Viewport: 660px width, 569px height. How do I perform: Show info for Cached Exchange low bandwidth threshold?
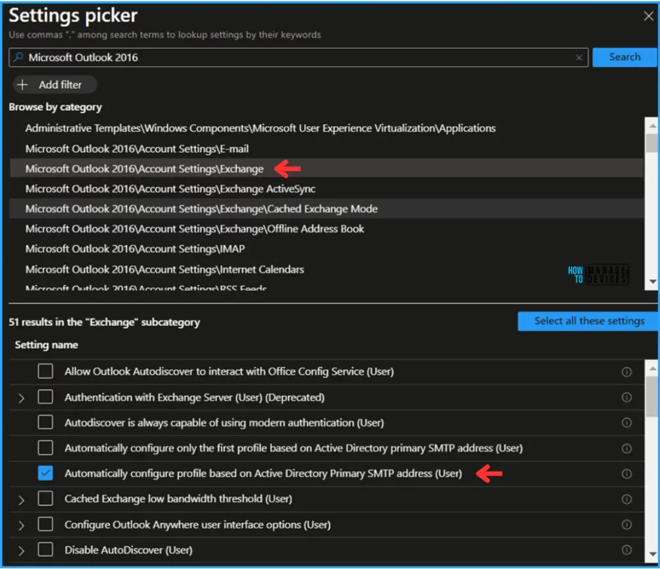[x=626, y=499]
